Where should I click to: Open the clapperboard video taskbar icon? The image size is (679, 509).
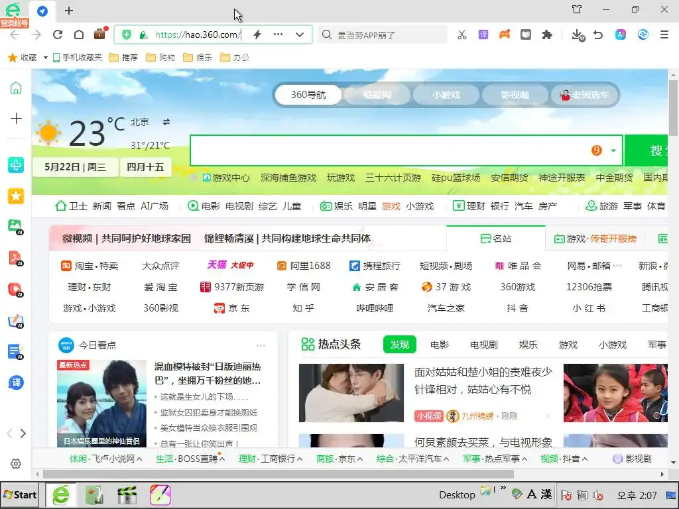127,495
